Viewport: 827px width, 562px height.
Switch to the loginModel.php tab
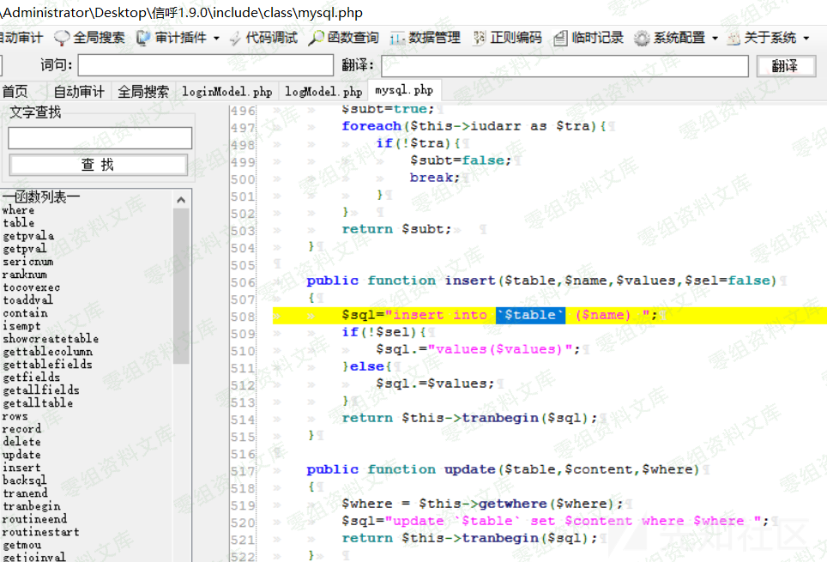227,91
